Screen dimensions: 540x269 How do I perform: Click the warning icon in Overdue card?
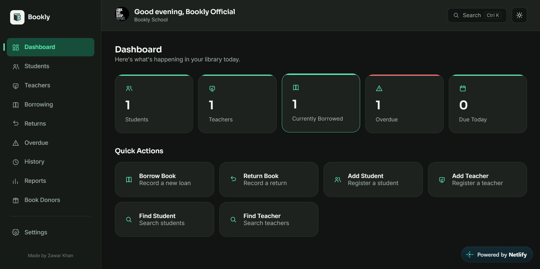click(x=379, y=88)
